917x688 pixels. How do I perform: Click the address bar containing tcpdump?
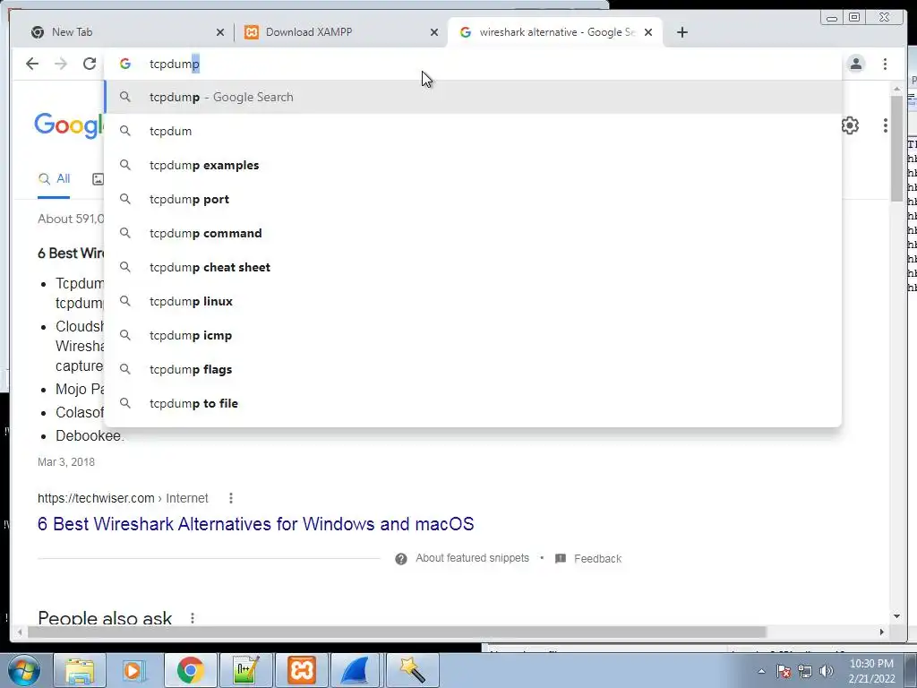pyautogui.click(x=474, y=64)
